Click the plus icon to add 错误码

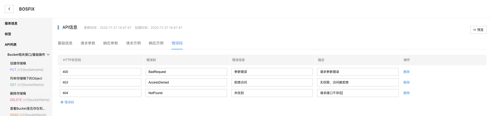62,102
